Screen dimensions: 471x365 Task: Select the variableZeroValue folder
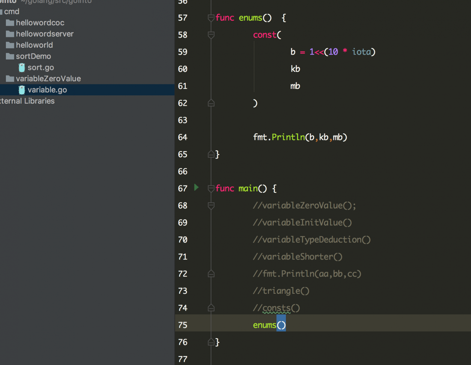click(48, 79)
